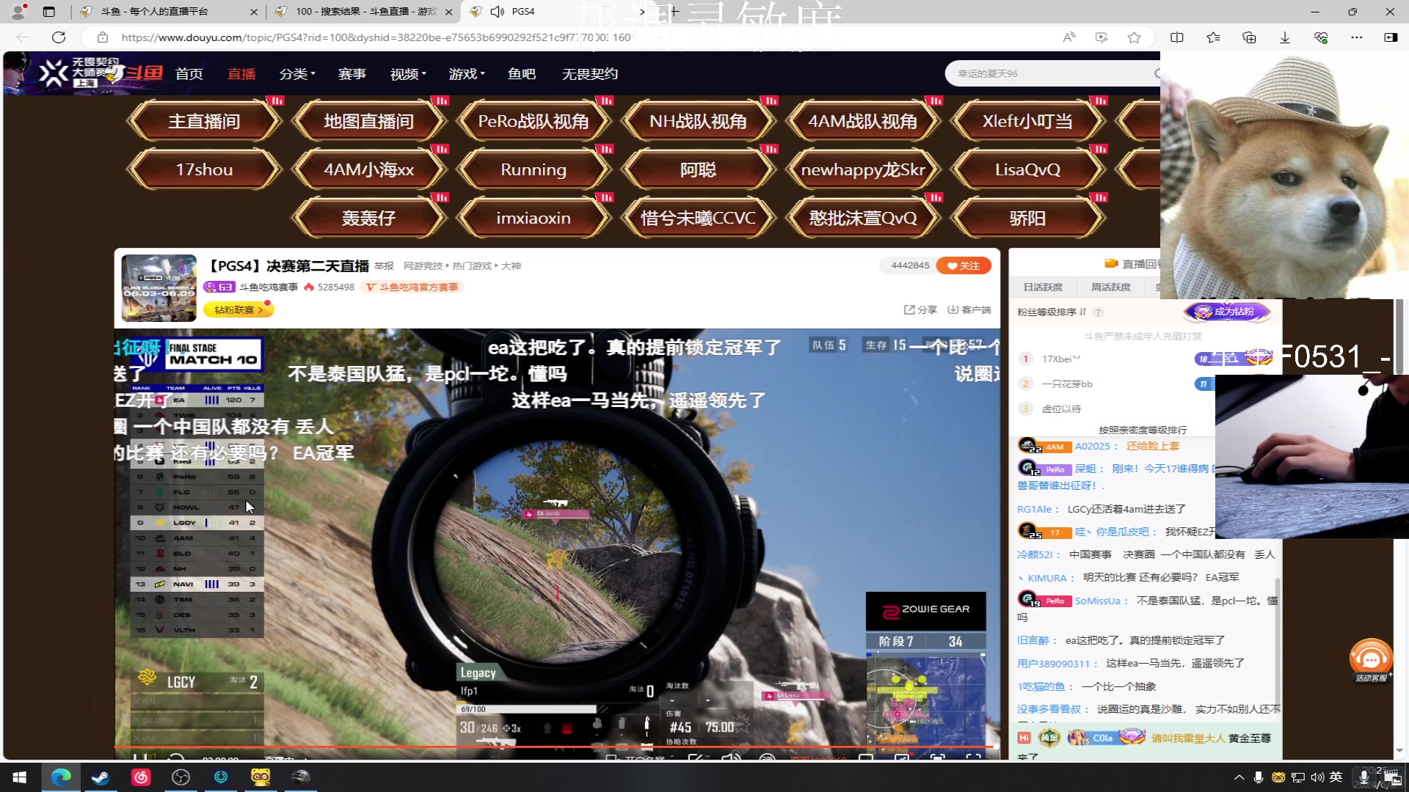Screen dimensions: 1409x792
Task: Expand the 钻粉联赛 arrow badge
Action: click(239, 309)
